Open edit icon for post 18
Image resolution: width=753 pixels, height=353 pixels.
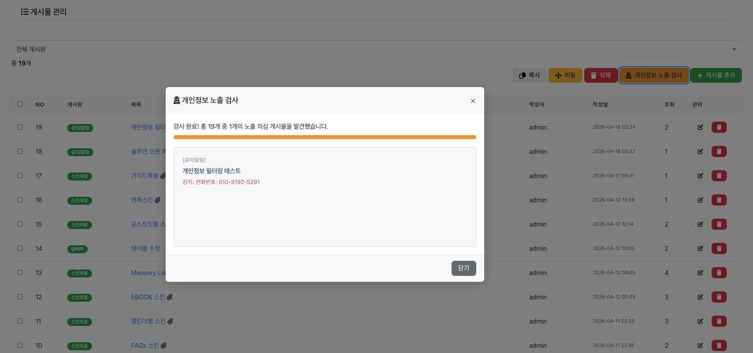tap(700, 151)
